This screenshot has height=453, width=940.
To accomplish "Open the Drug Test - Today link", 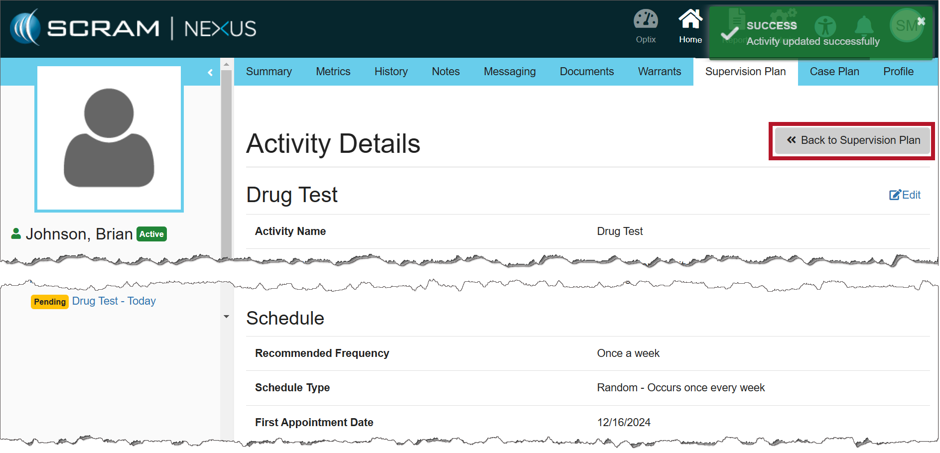I will [x=114, y=301].
